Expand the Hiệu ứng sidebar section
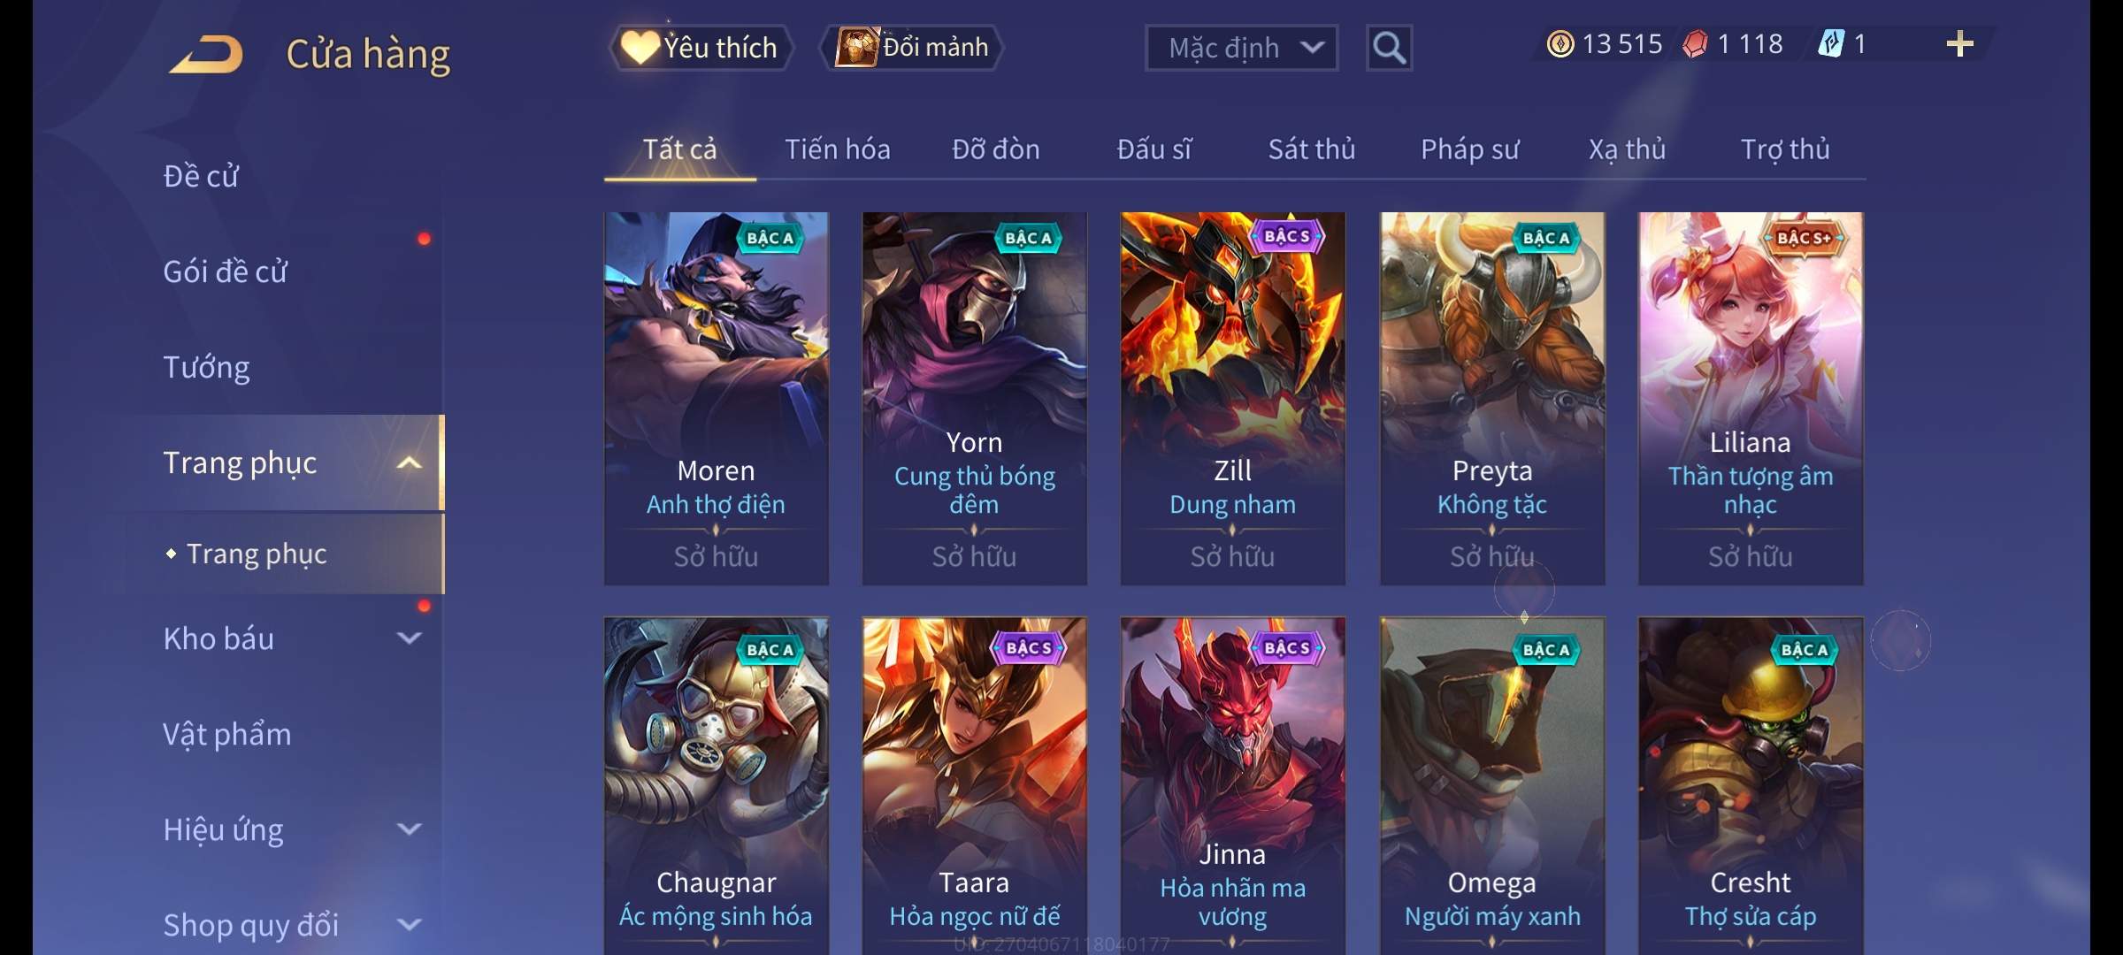Image resolution: width=2123 pixels, height=955 pixels. tap(409, 829)
